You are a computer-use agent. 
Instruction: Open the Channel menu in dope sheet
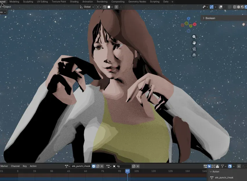tap(15, 166)
